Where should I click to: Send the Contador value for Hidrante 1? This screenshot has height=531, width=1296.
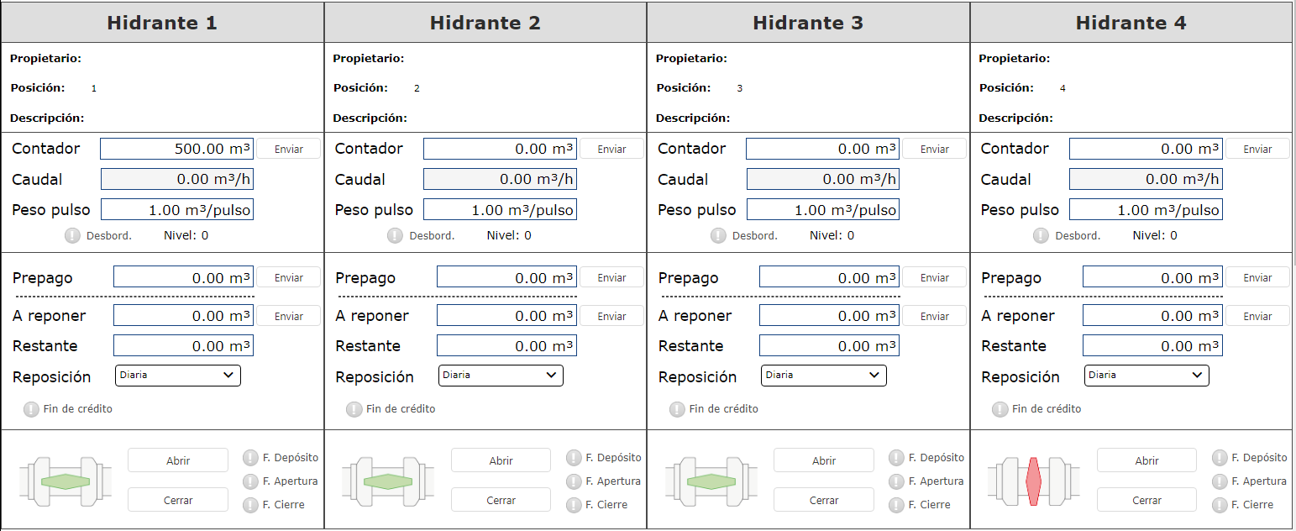(x=288, y=149)
